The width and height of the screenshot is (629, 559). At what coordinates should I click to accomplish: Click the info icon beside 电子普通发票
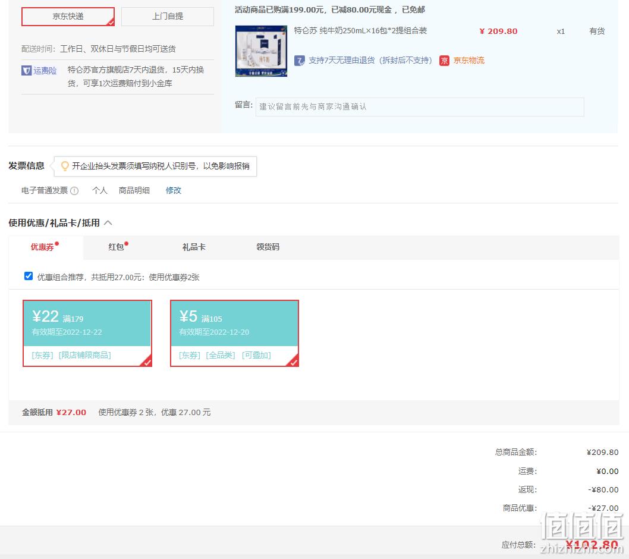[74, 191]
